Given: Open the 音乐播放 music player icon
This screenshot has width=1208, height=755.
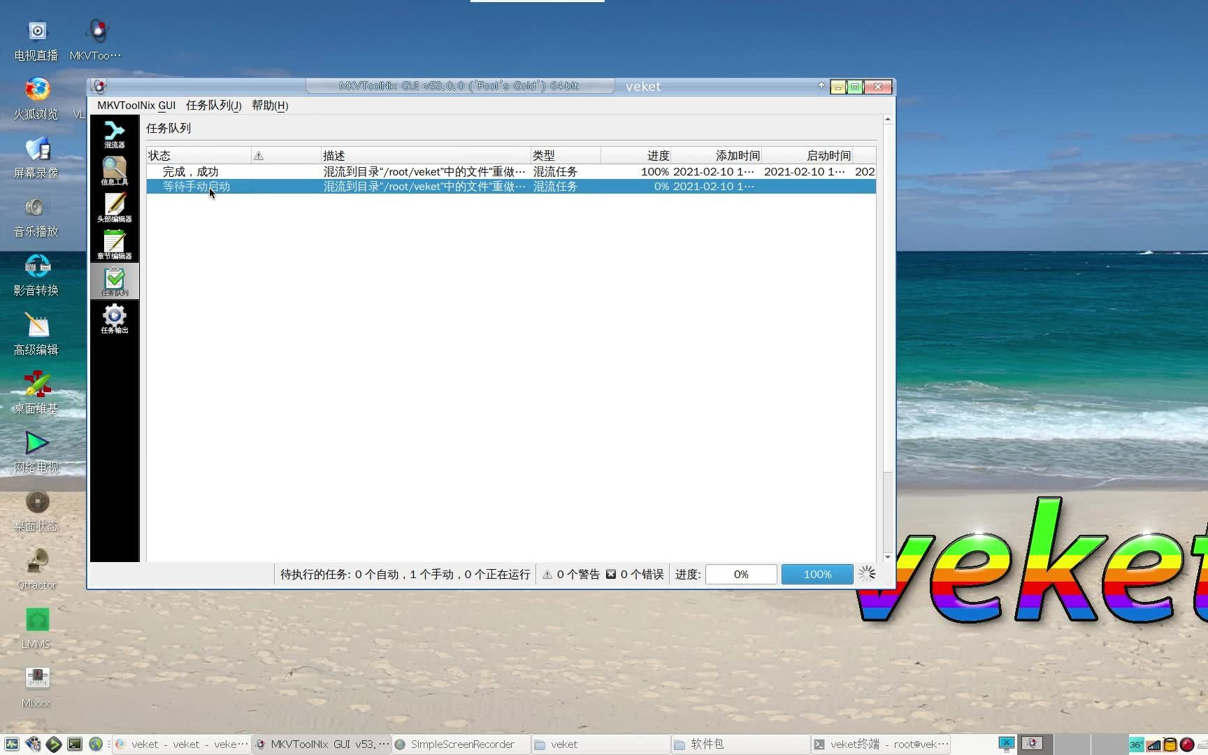Looking at the screenshot, I should pos(36,217).
